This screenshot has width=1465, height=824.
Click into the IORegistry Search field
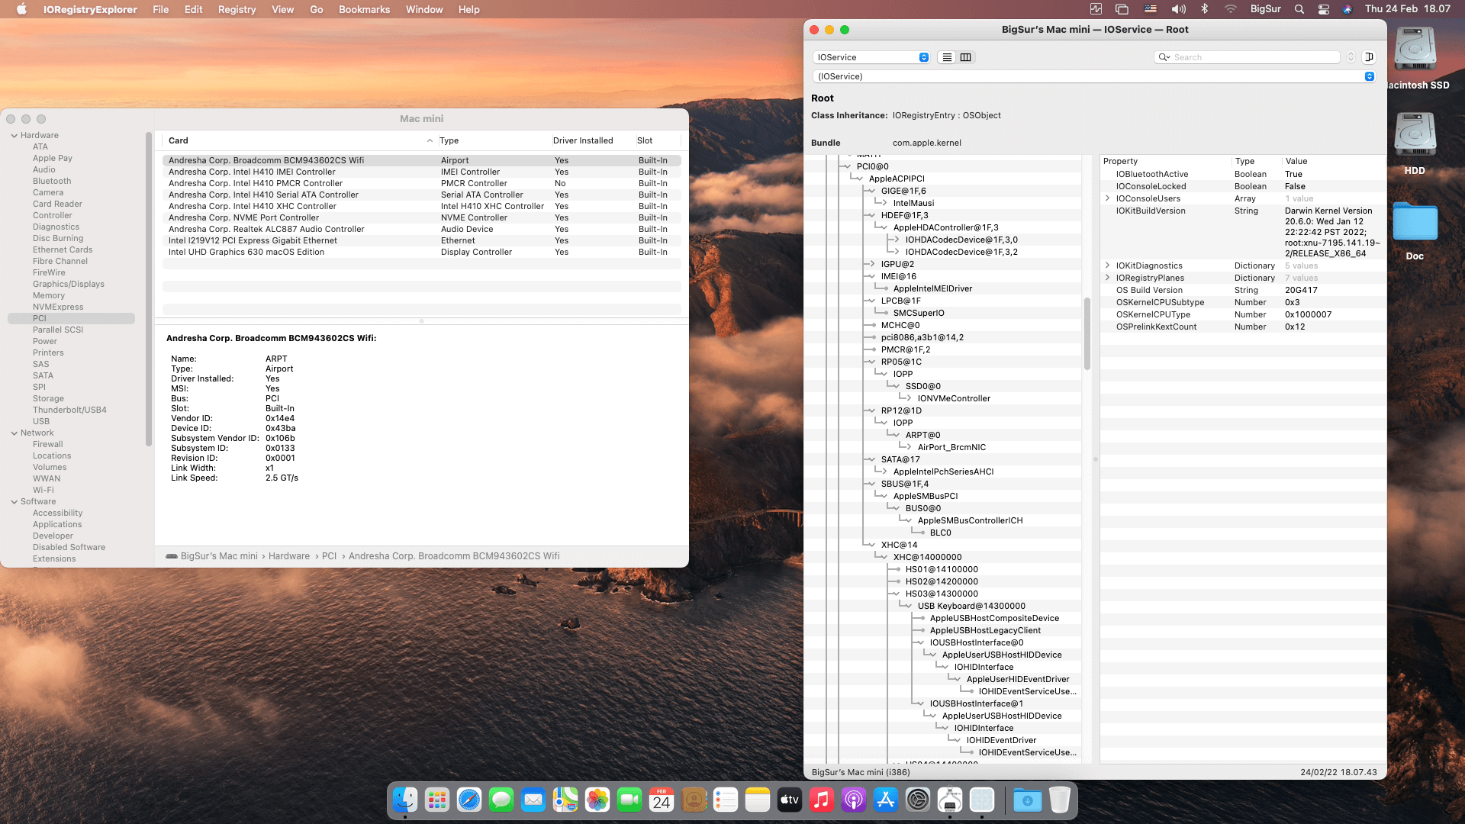coord(1251,57)
